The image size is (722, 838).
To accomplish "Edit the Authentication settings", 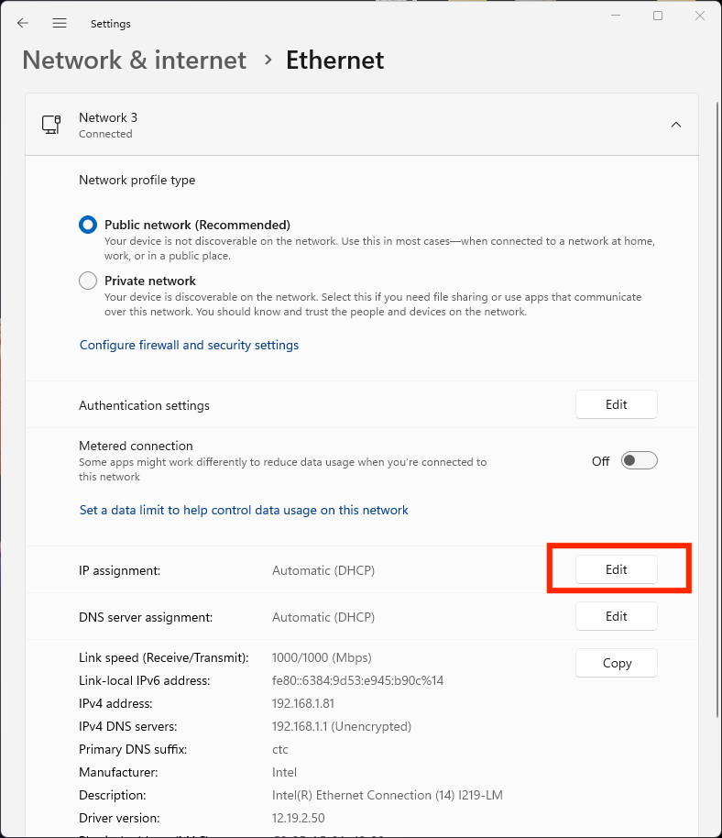I will point(616,404).
